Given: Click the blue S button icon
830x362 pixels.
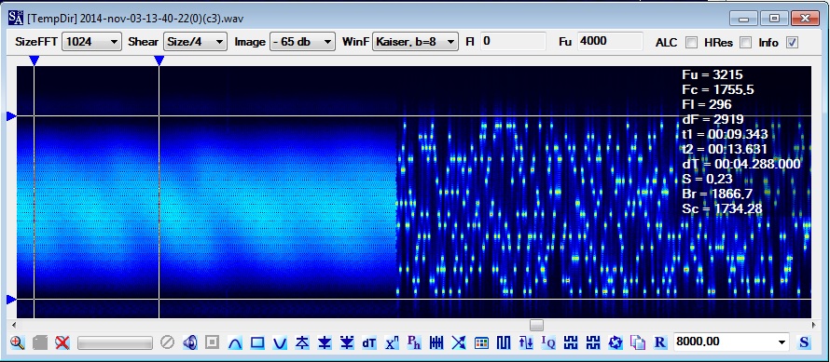Looking at the screenshot, I should [804, 342].
